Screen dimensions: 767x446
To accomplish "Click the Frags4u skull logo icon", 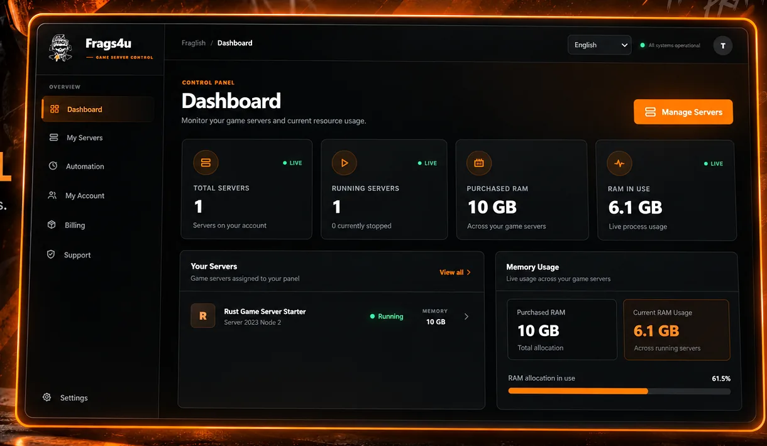I will click(60, 48).
